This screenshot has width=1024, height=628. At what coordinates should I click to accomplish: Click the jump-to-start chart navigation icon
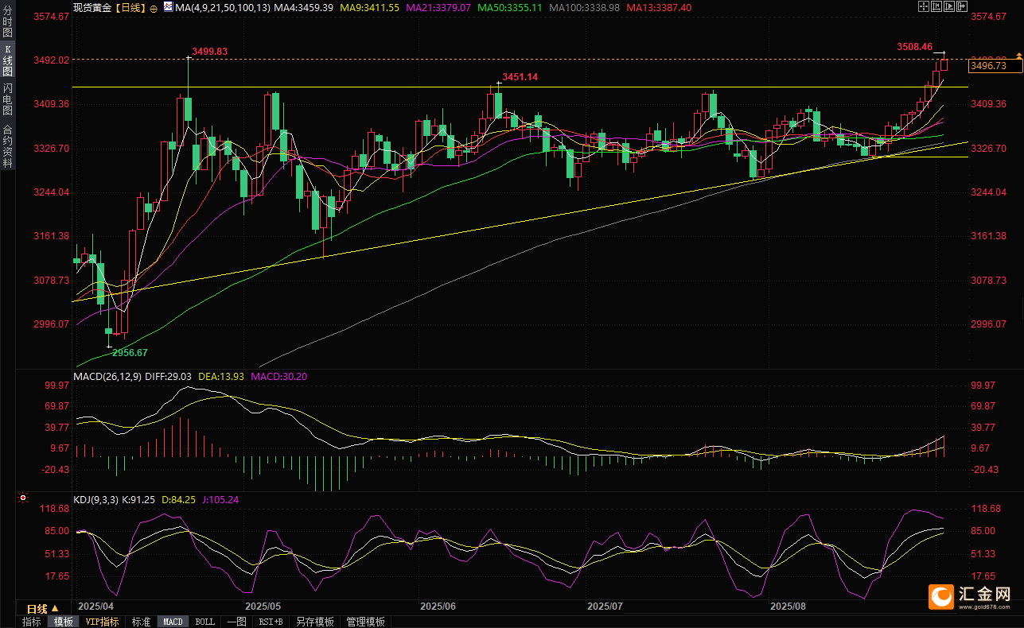tap(936, 7)
